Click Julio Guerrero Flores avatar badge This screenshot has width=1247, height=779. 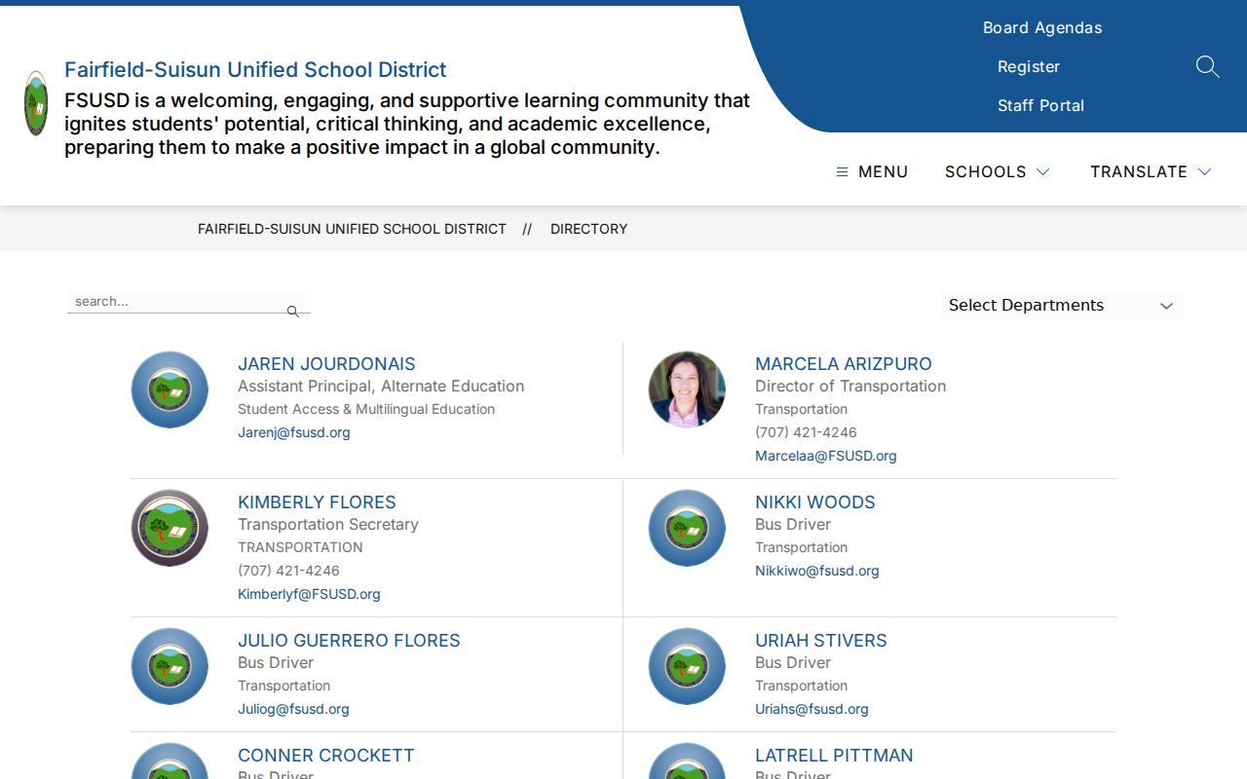pos(170,666)
